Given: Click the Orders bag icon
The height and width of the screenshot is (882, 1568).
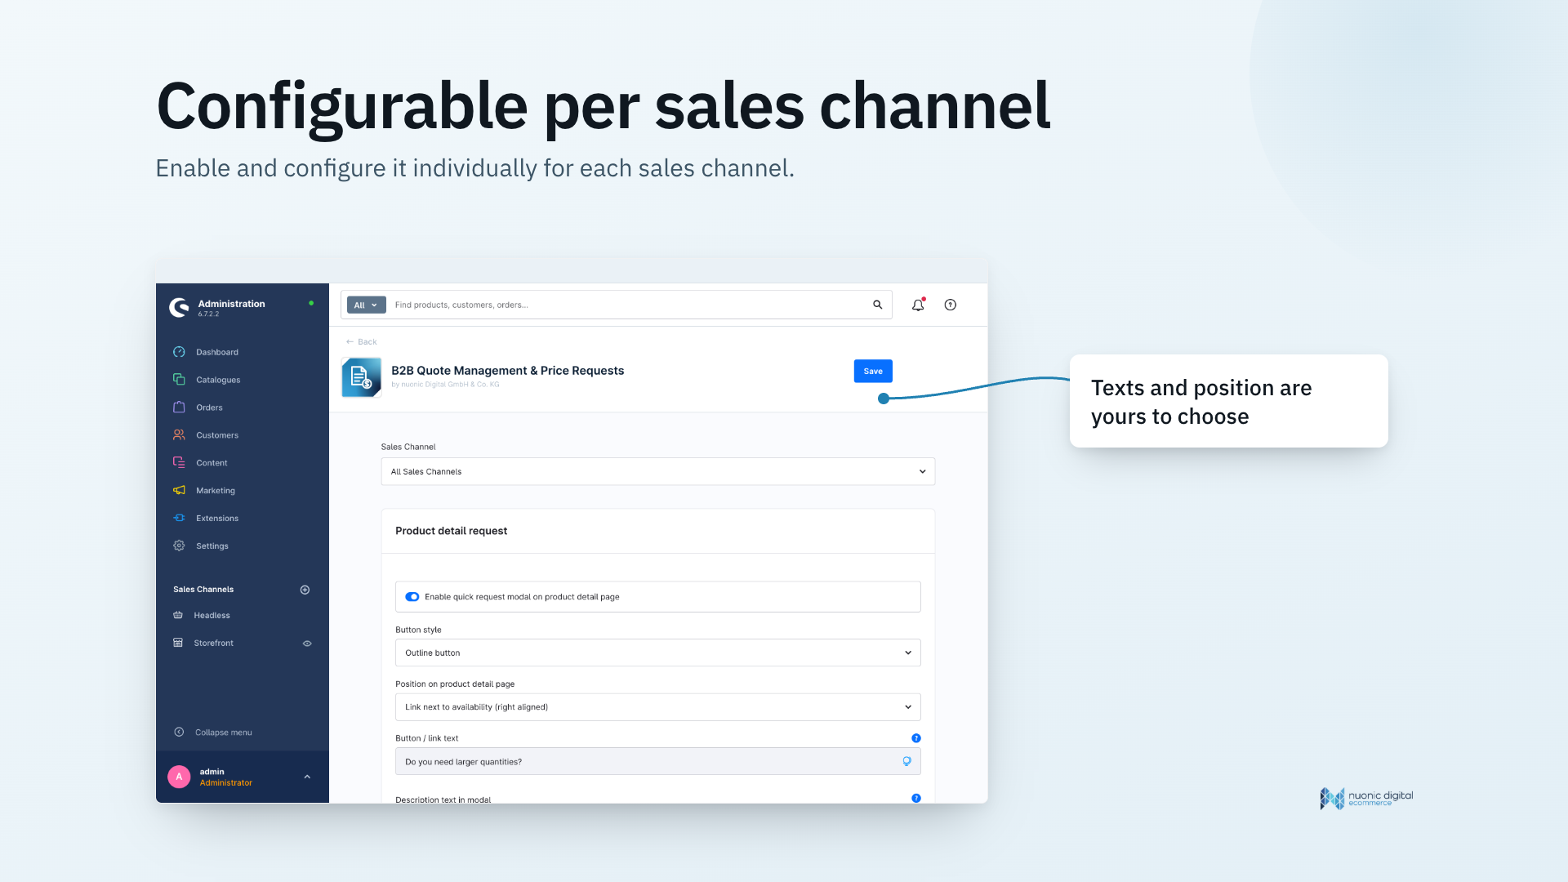Looking at the screenshot, I should [179, 408].
